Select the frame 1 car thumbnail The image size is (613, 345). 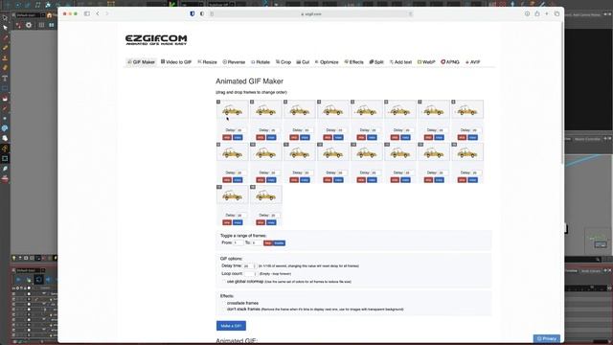tap(232, 110)
